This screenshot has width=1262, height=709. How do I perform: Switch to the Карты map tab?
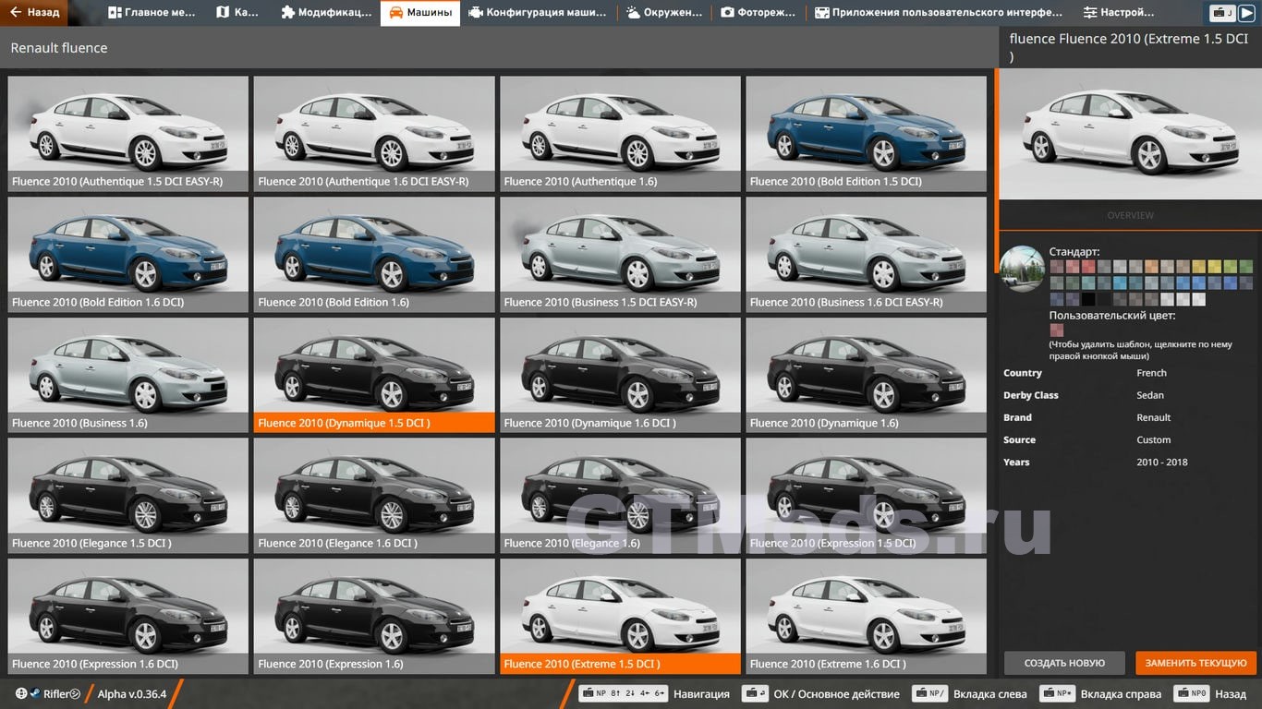coord(237,13)
